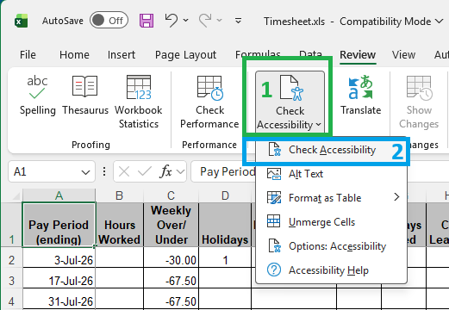Image resolution: width=449 pixels, height=310 pixels.
Task: Open the Thesaurus
Action: pos(85,96)
